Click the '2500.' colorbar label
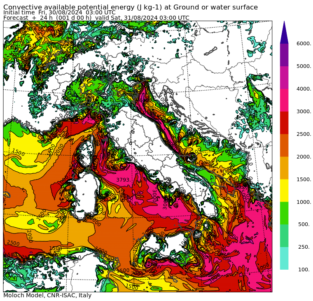This screenshot has height=301, width=313. 304,134
